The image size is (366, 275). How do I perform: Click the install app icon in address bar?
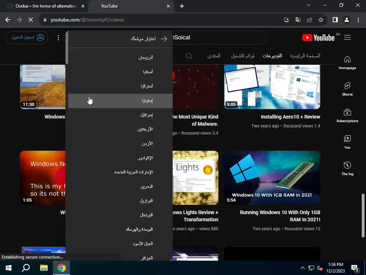tap(286, 20)
